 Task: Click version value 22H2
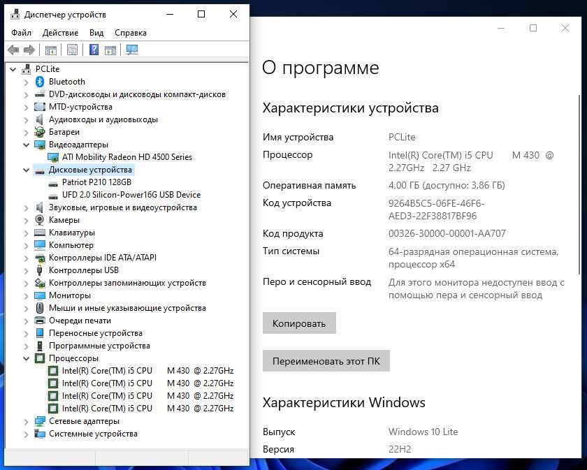(x=400, y=449)
